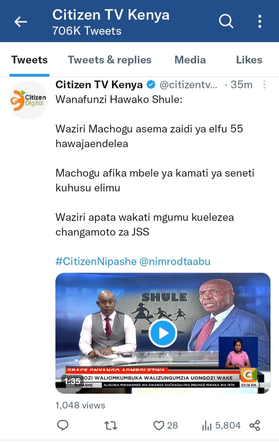
Task: Tap the reply speech bubble icon
Action: coord(63,425)
